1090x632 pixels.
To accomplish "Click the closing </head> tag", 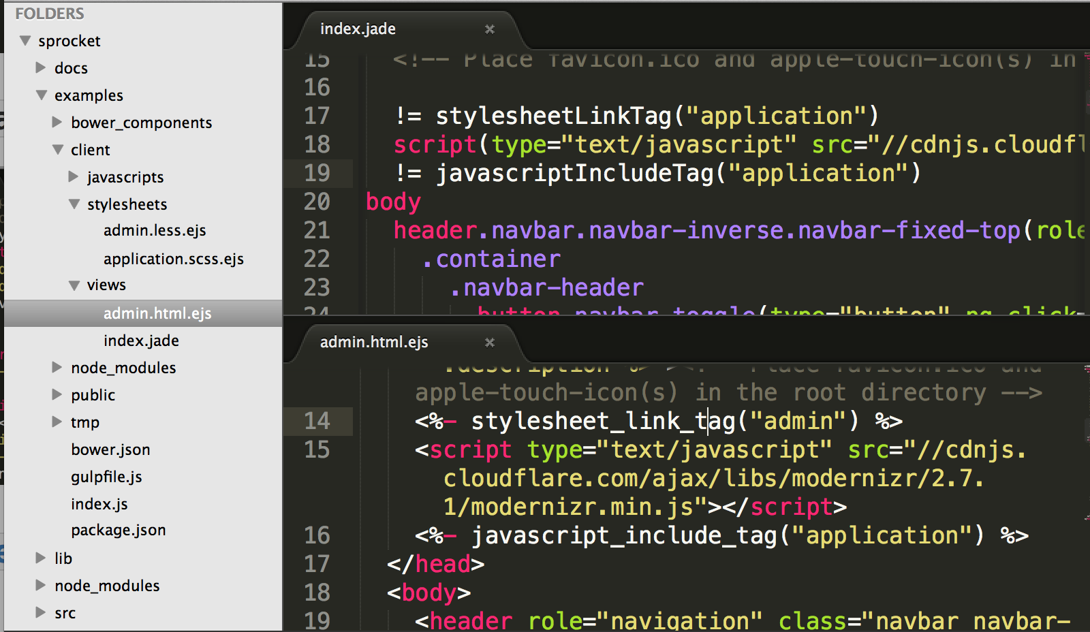I will [436, 565].
